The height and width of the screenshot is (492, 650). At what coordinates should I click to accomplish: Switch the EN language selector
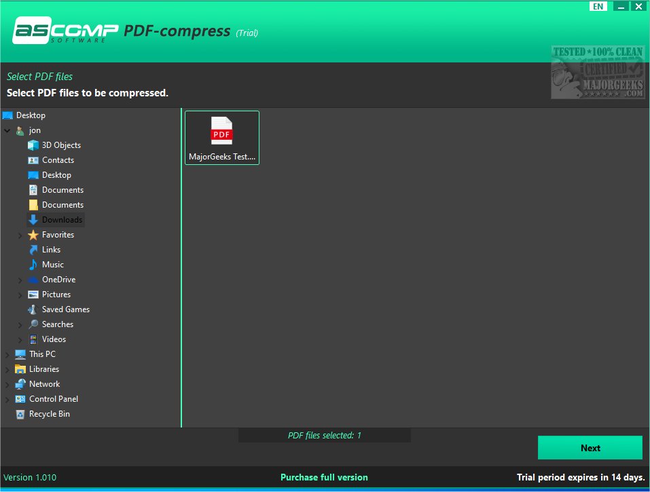[x=598, y=6]
